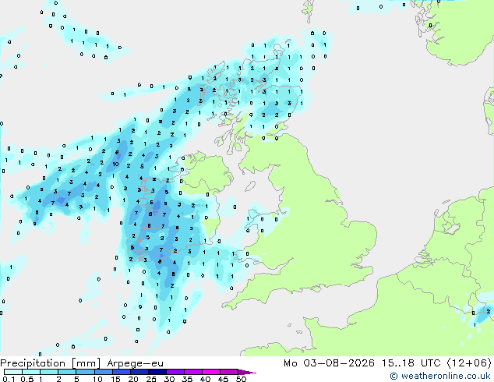Image resolution: width=494 pixels, height=382 pixels.
Task: Click the weatheronline.co.uk copyright link
Action: [x=440, y=376]
